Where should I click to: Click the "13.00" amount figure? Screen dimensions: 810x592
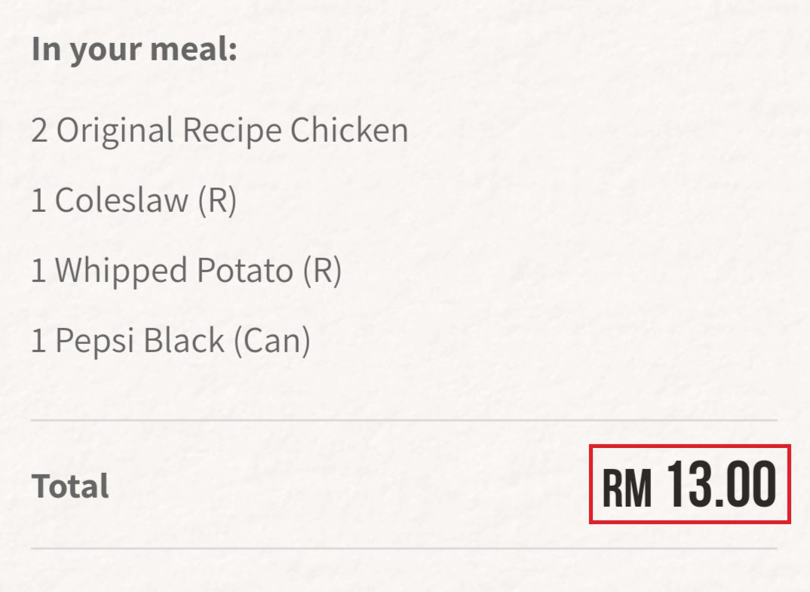tap(722, 484)
